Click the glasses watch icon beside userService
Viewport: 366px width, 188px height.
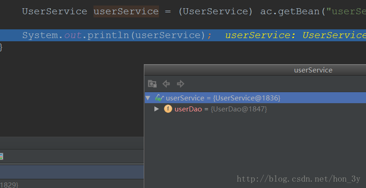[x=159, y=98]
